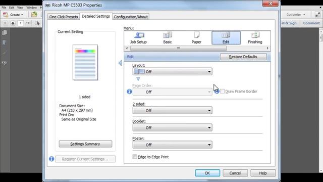Select the Basic menu icon
Screen dimensions: 323x182
(167, 38)
